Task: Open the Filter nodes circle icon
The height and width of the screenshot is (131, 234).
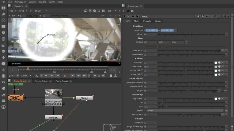Action: point(3,39)
